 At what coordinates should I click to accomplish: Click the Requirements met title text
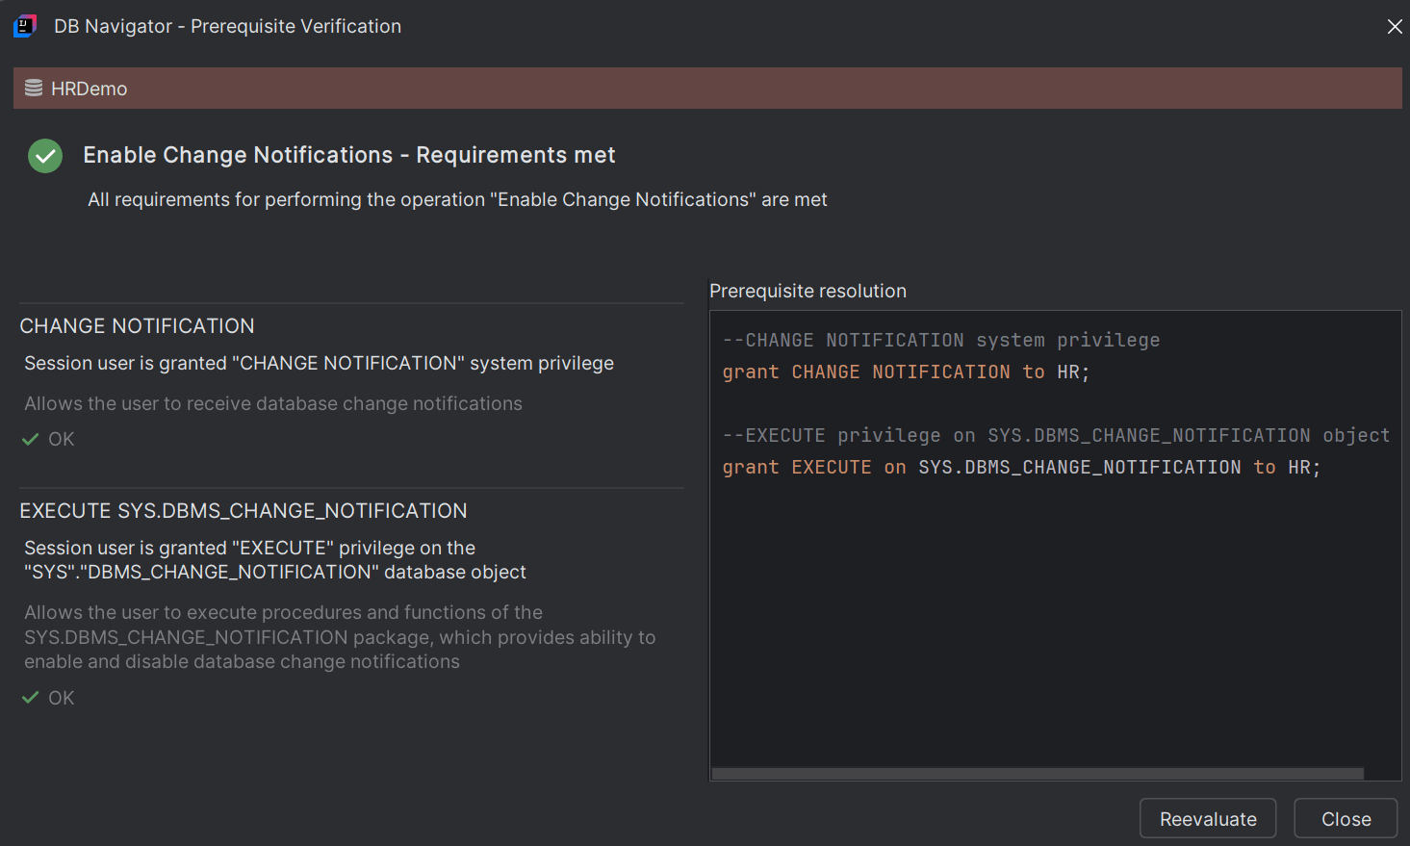349,154
